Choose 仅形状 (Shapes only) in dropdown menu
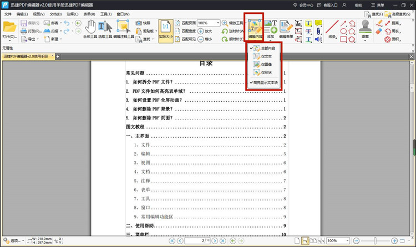 (x=263, y=72)
